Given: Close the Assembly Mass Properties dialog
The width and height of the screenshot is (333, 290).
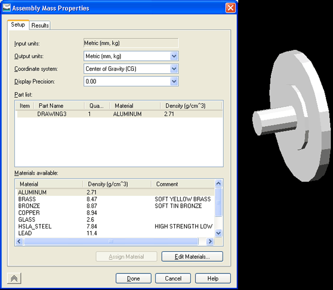Looking at the screenshot, I should (x=230, y=8).
